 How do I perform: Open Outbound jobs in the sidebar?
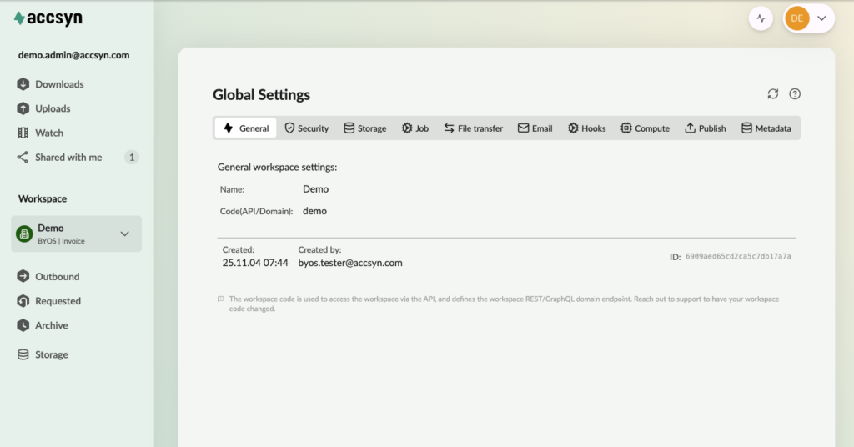point(57,277)
